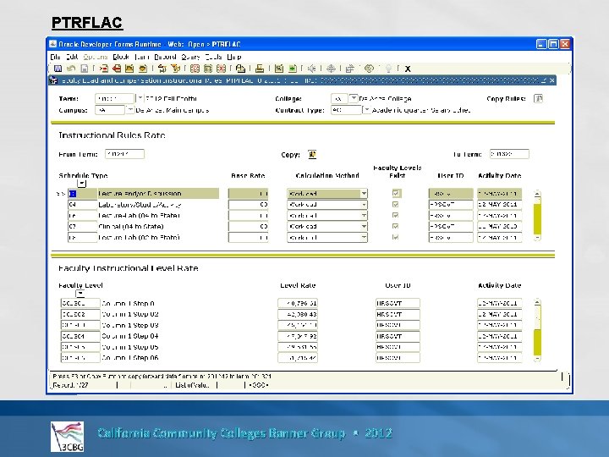Toggle Faculty Levels Exist for Lecture-Lab (04 to State)
Viewport: 609px width, 457px height.
(x=395, y=215)
